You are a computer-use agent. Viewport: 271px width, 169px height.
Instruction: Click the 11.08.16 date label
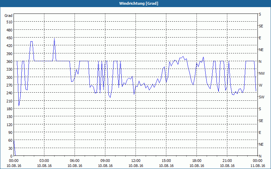[x=257, y=166]
